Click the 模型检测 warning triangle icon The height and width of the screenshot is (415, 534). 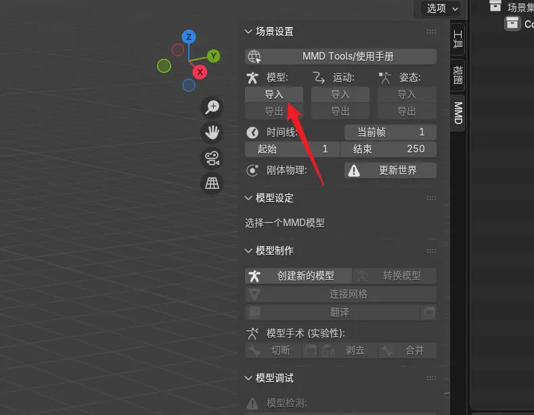(x=252, y=403)
